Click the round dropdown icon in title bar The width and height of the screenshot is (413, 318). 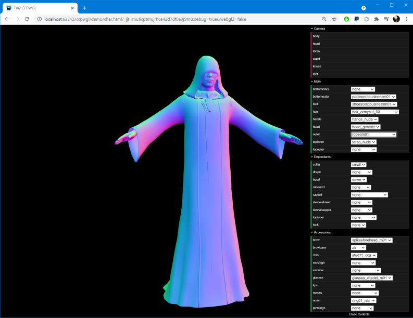tap(364, 8)
